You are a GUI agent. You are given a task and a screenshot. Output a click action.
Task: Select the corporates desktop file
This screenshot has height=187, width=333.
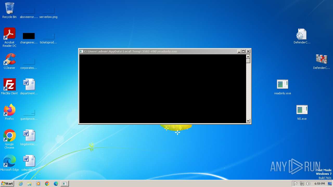(x=29, y=63)
